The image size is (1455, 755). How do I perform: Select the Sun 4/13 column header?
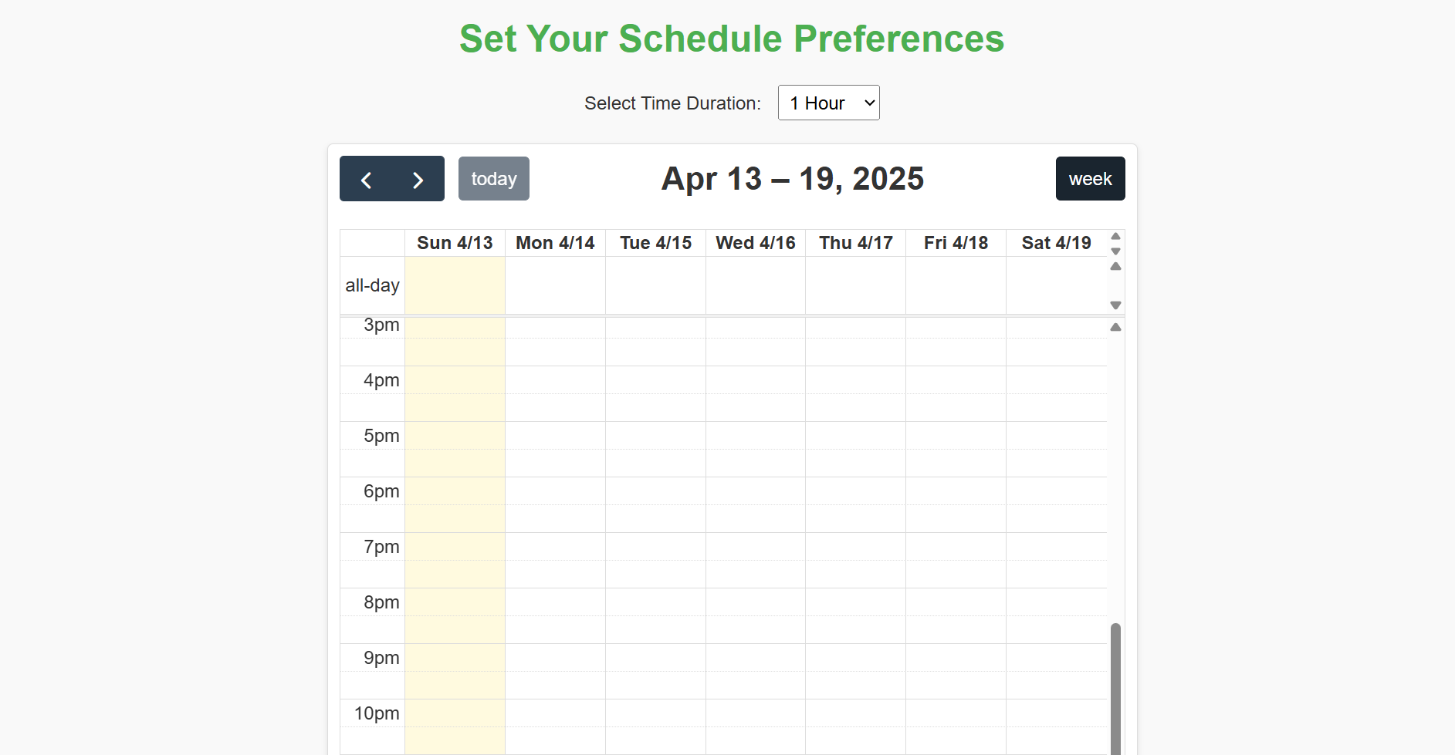tap(455, 243)
